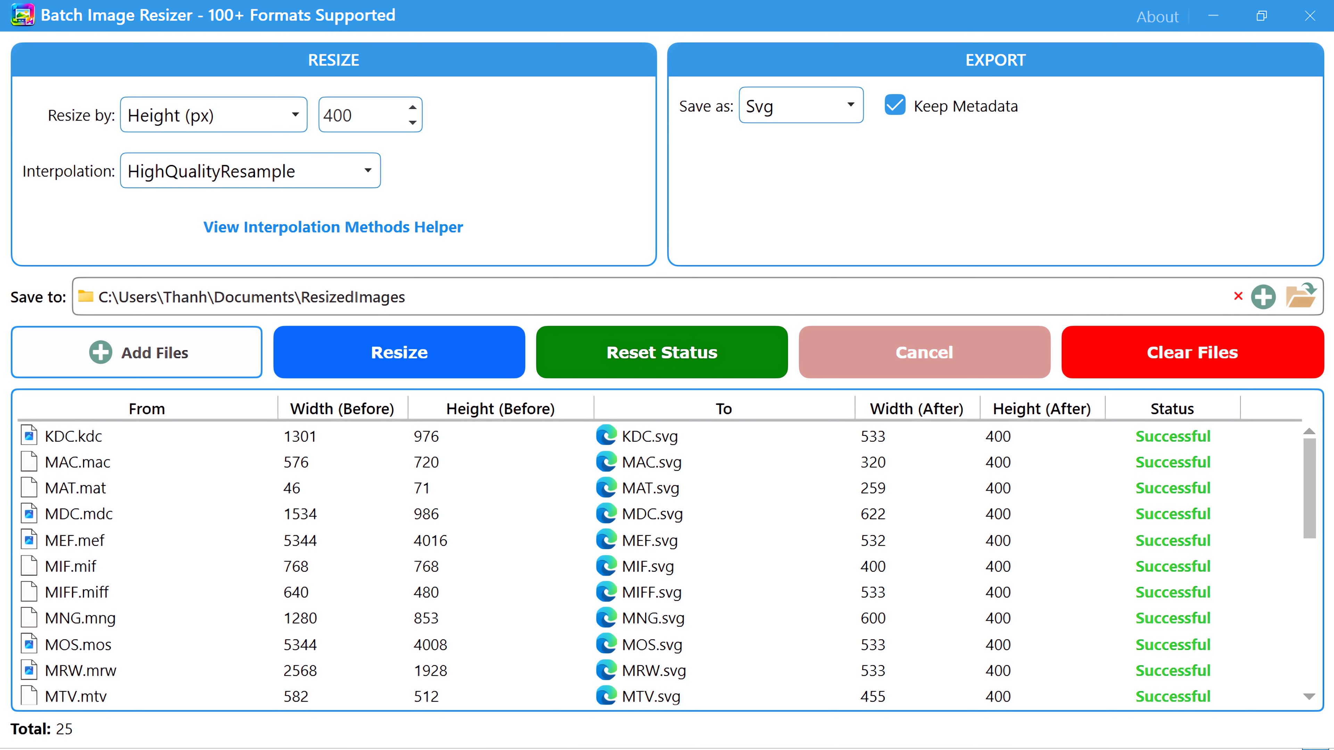This screenshot has width=1334, height=750.
Task: Expand the Interpolation method dropdown
Action: pyautogui.click(x=250, y=171)
